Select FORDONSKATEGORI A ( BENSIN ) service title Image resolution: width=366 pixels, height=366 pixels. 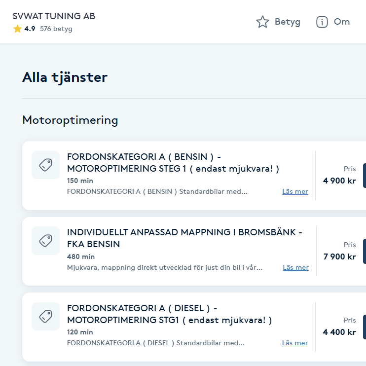click(x=173, y=163)
